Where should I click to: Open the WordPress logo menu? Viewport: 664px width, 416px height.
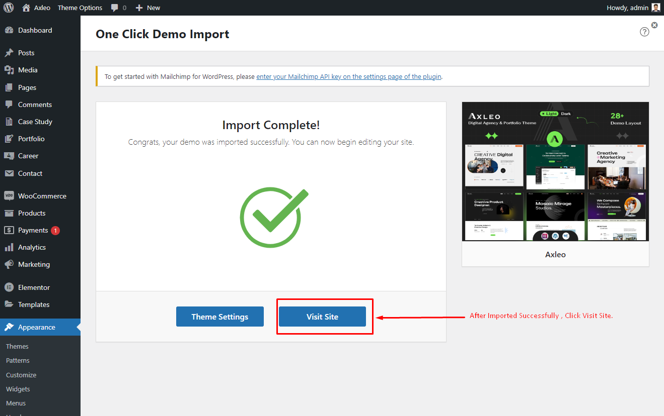tap(9, 8)
